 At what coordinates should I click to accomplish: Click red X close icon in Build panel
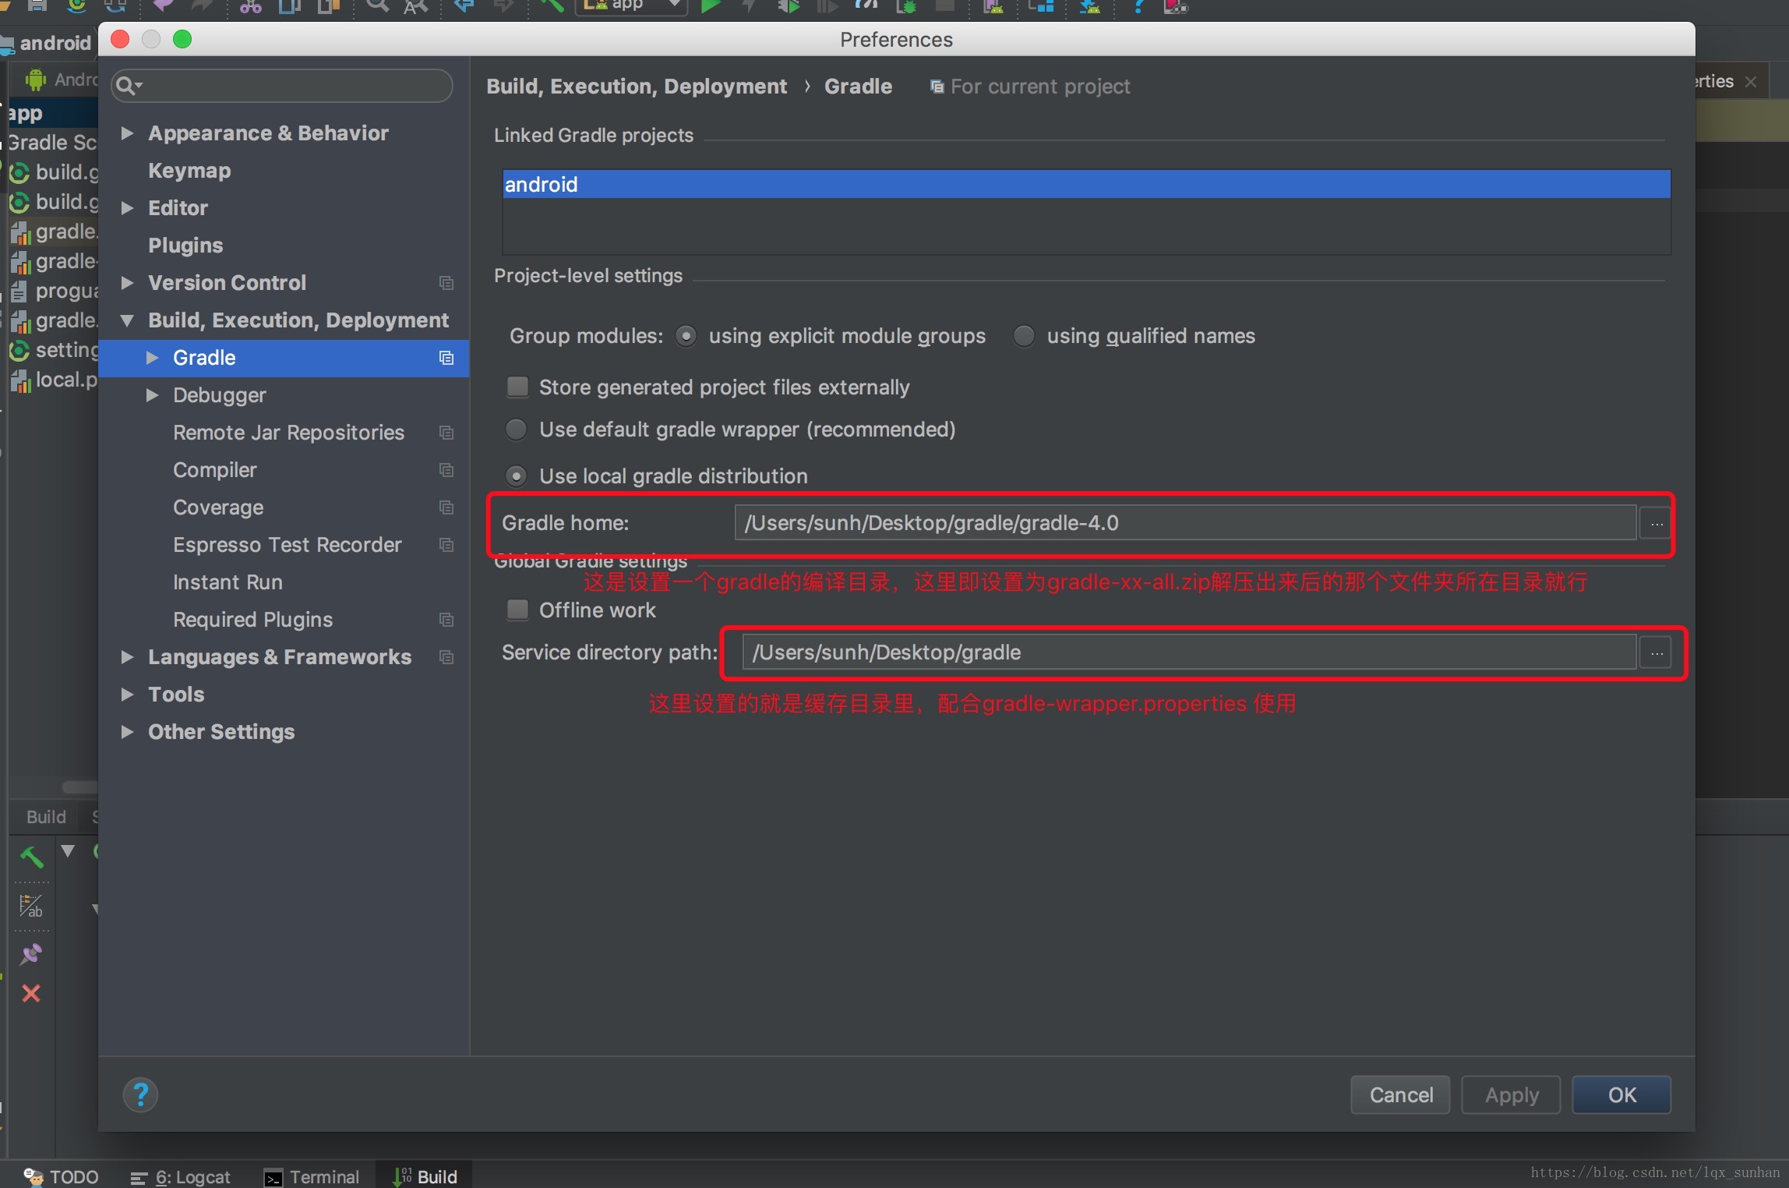pos(31,993)
